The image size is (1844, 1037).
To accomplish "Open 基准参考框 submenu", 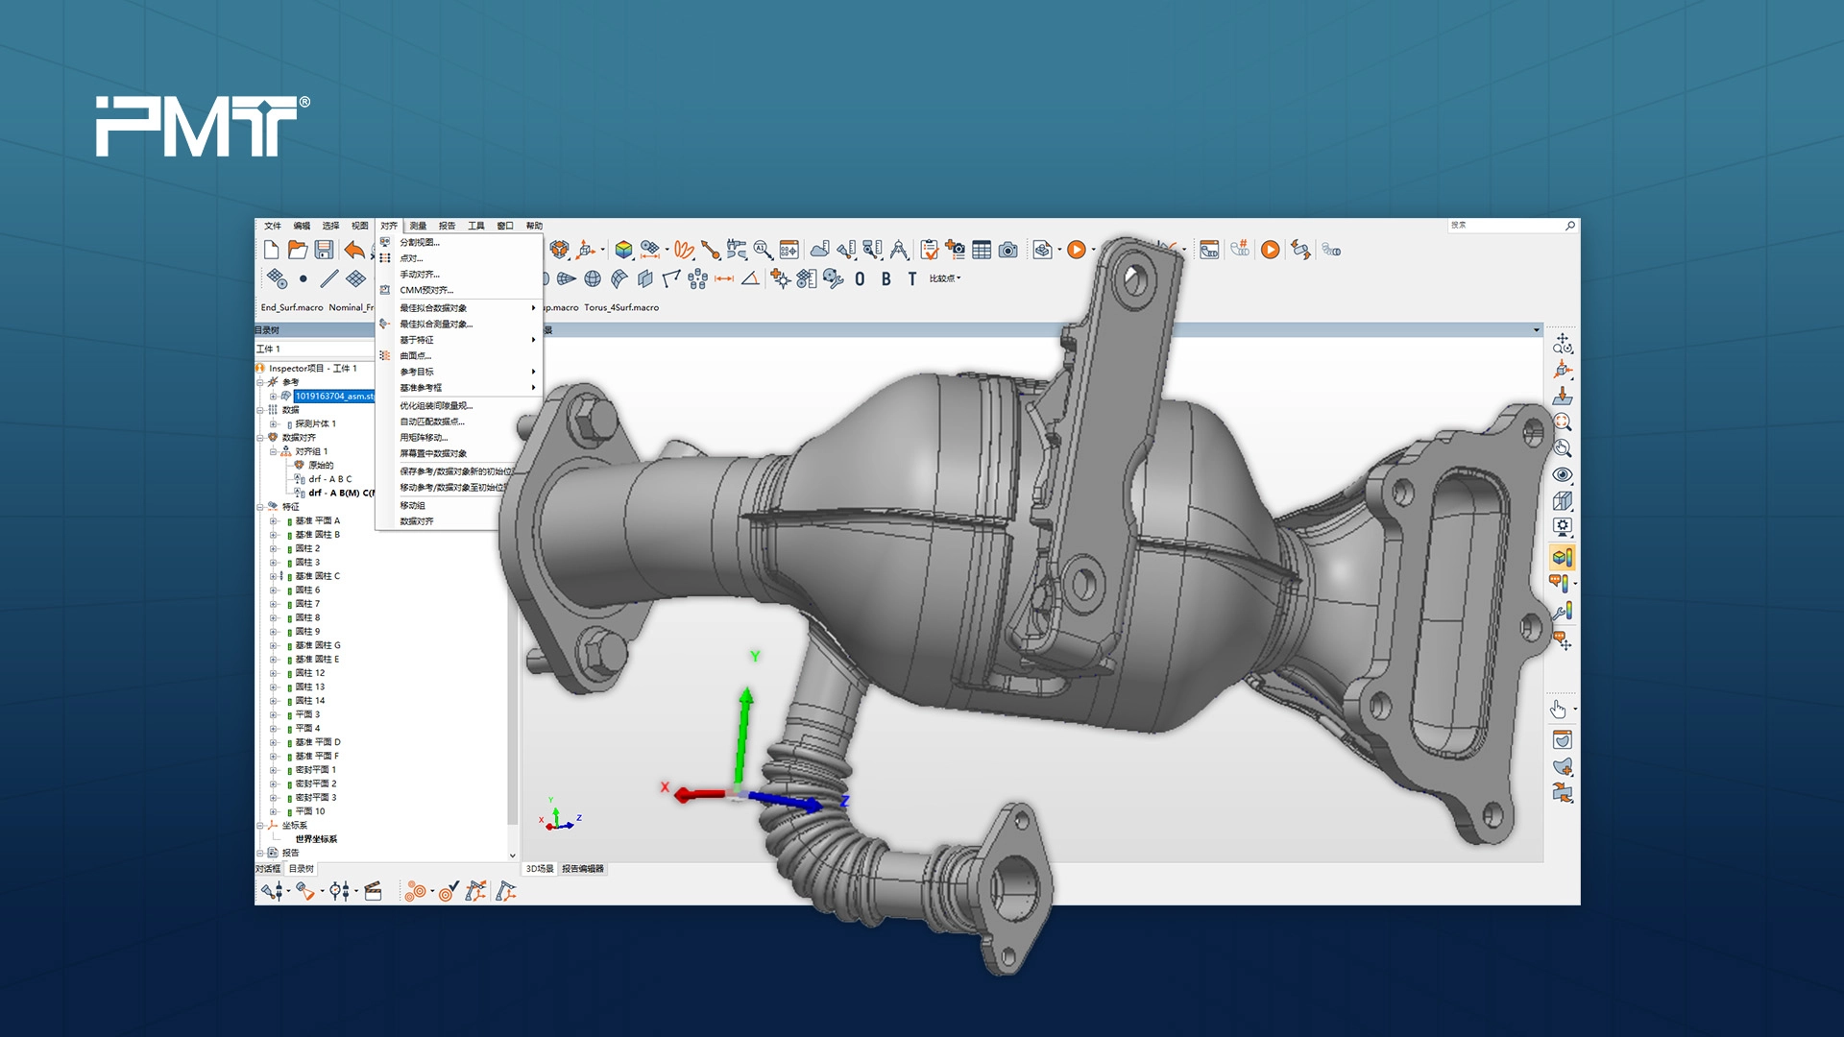I will click(x=459, y=388).
